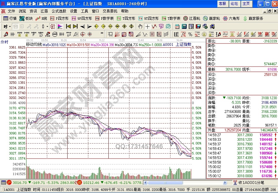The height and width of the screenshot is (193, 278).
Task: Open the 公式选股 menu
Action: tap(58, 11)
